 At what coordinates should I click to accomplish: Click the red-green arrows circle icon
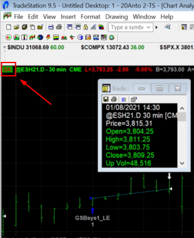click(x=8, y=37)
